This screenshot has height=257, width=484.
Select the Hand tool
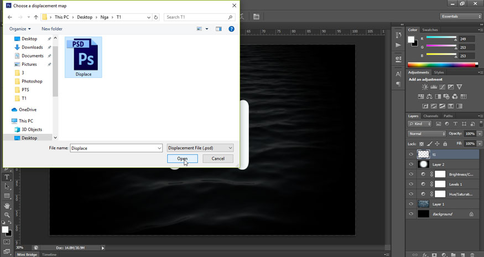coord(7,206)
